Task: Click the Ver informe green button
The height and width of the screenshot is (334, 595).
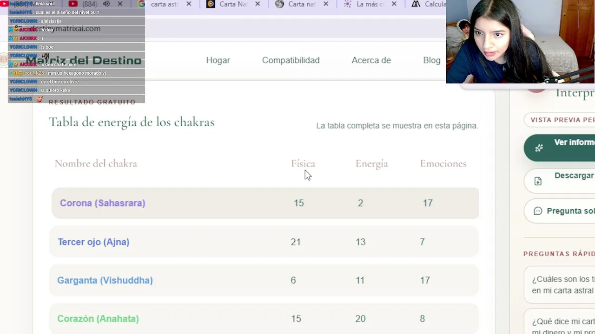Action: [559, 148]
